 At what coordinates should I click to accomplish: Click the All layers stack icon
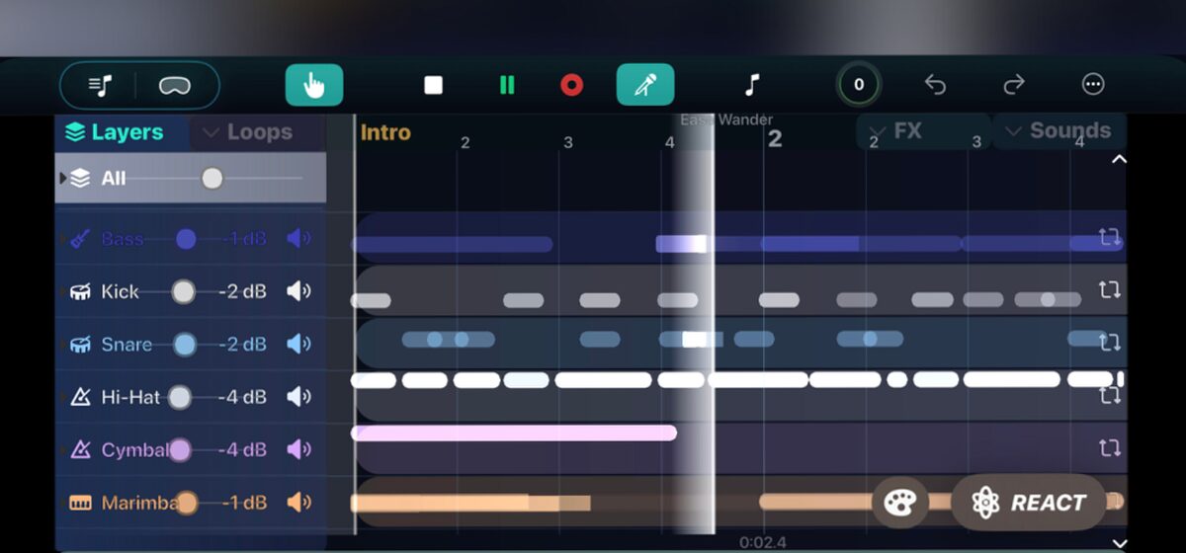tap(81, 179)
